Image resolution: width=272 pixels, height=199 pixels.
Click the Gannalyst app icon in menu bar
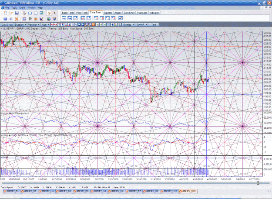click(3, 8)
